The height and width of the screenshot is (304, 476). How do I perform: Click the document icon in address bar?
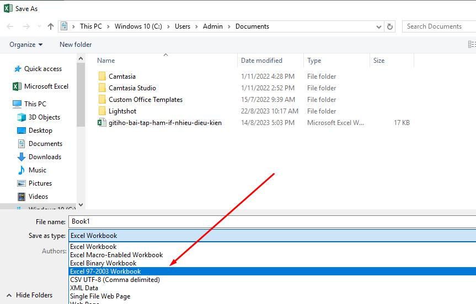(x=64, y=26)
